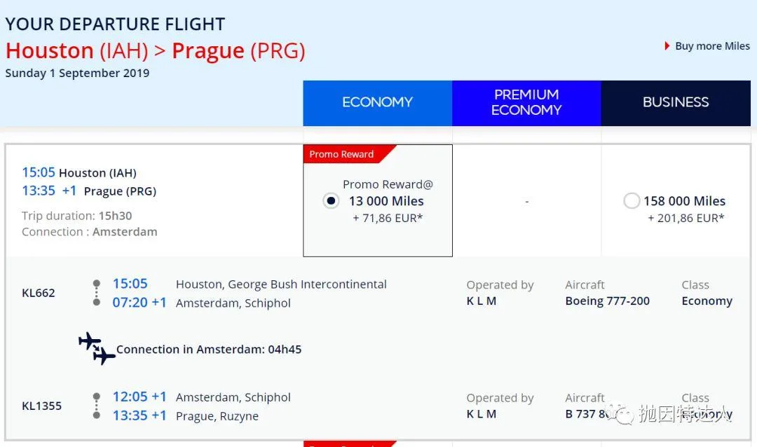Click the route dots icon next to KL662

point(97,293)
